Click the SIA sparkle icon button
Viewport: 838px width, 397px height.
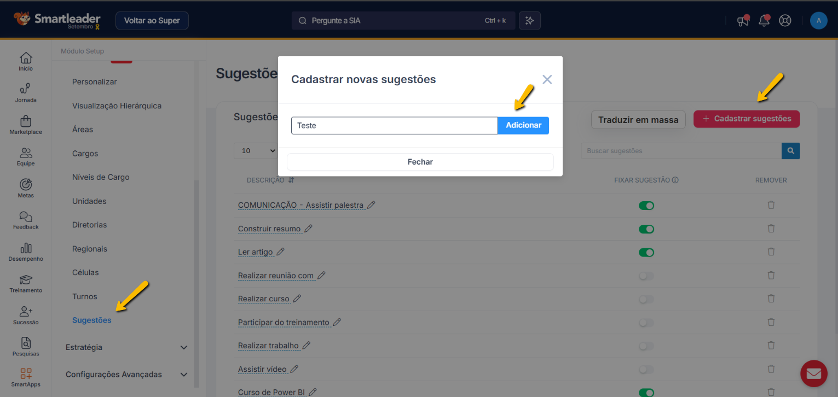pyautogui.click(x=529, y=21)
